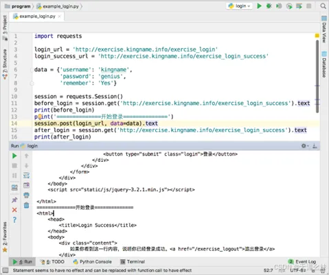329x275 pixels.
Task: Click the 'genius' password string value
Action: [x=111, y=76]
